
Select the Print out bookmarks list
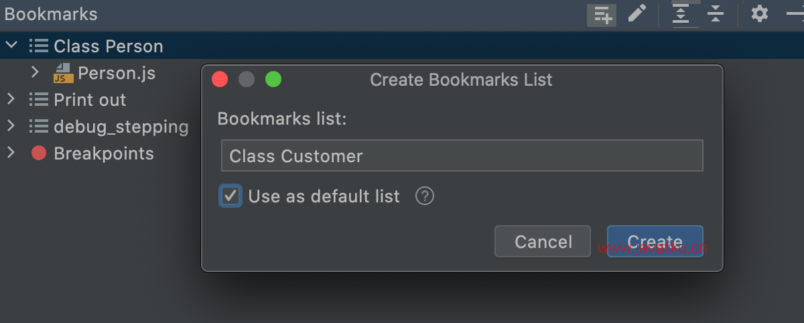tap(90, 100)
